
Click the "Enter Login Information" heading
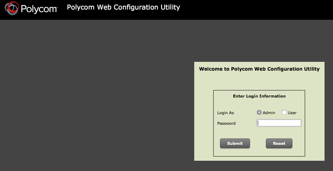tap(259, 96)
